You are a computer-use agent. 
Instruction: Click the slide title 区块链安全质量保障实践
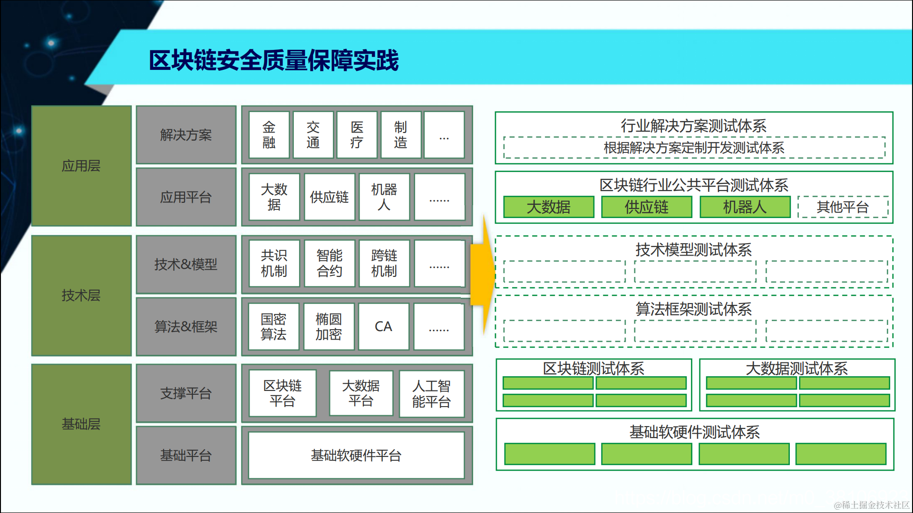274,60
